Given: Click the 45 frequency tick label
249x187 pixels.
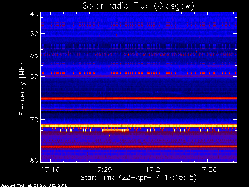Looking at the screenshot, I should point(34,14).
